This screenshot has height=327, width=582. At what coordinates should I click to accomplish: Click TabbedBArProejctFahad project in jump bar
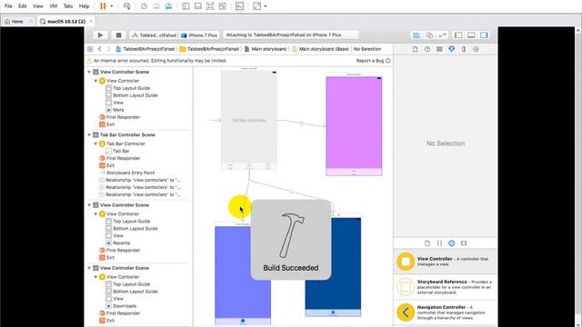tap(145, 49)
